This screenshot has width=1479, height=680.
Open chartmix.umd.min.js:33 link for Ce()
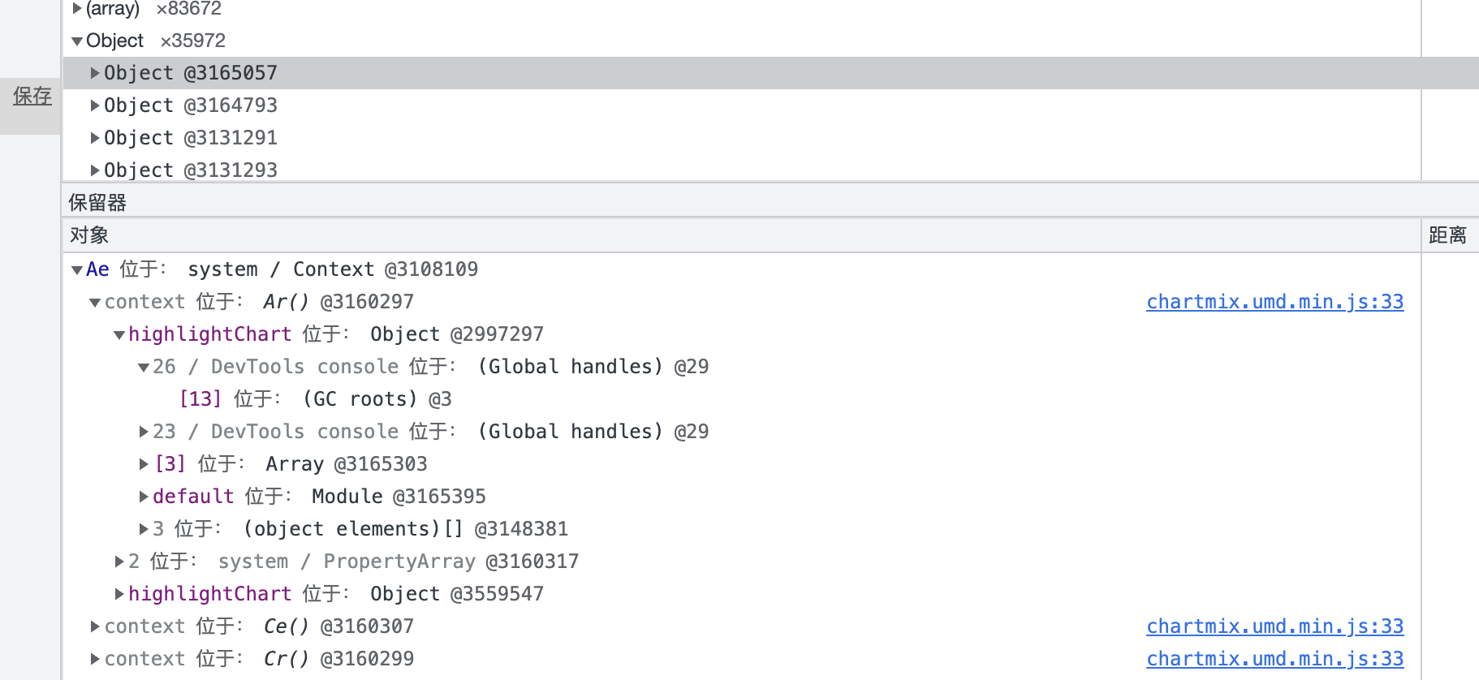click(x=1274, y=626)
